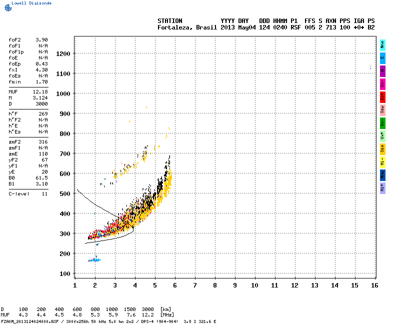
Task: Select the blue E legend swatch
Action: 382,58
